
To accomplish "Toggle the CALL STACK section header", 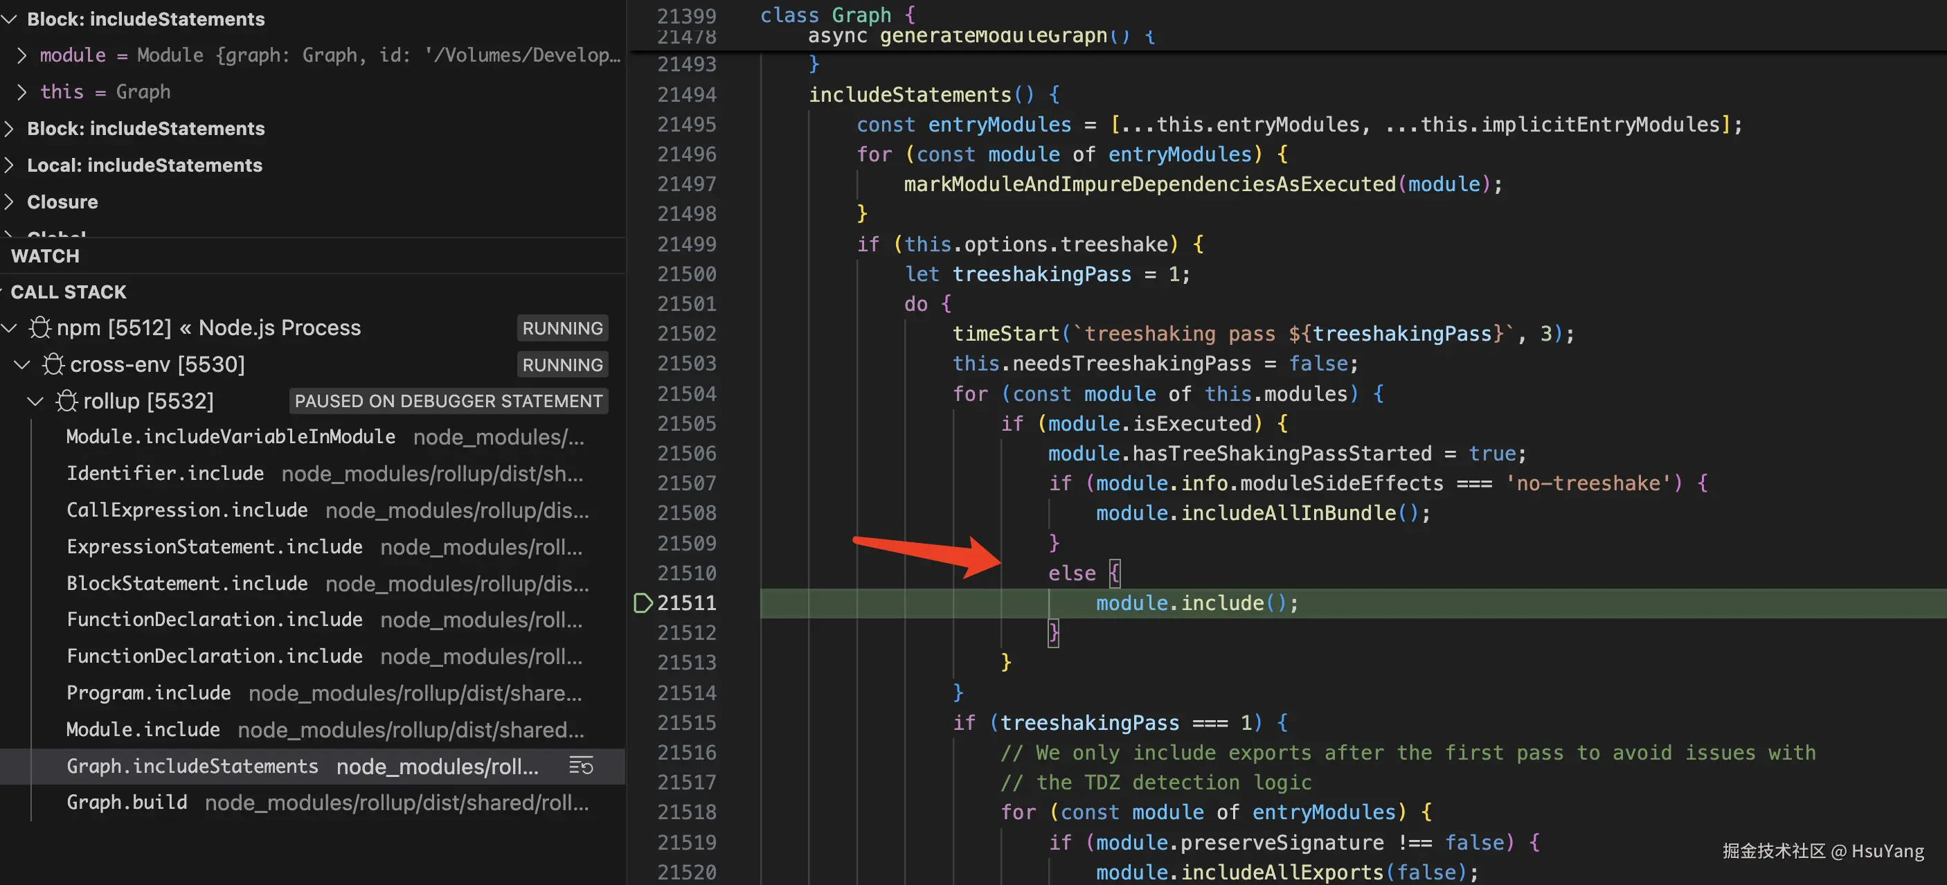I will (x=68, y=292).
